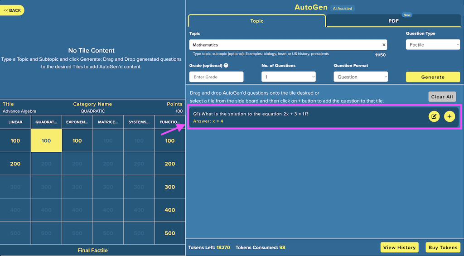Go back with the BACK button
Screen dimensions: 464x256
click(12, 10)
